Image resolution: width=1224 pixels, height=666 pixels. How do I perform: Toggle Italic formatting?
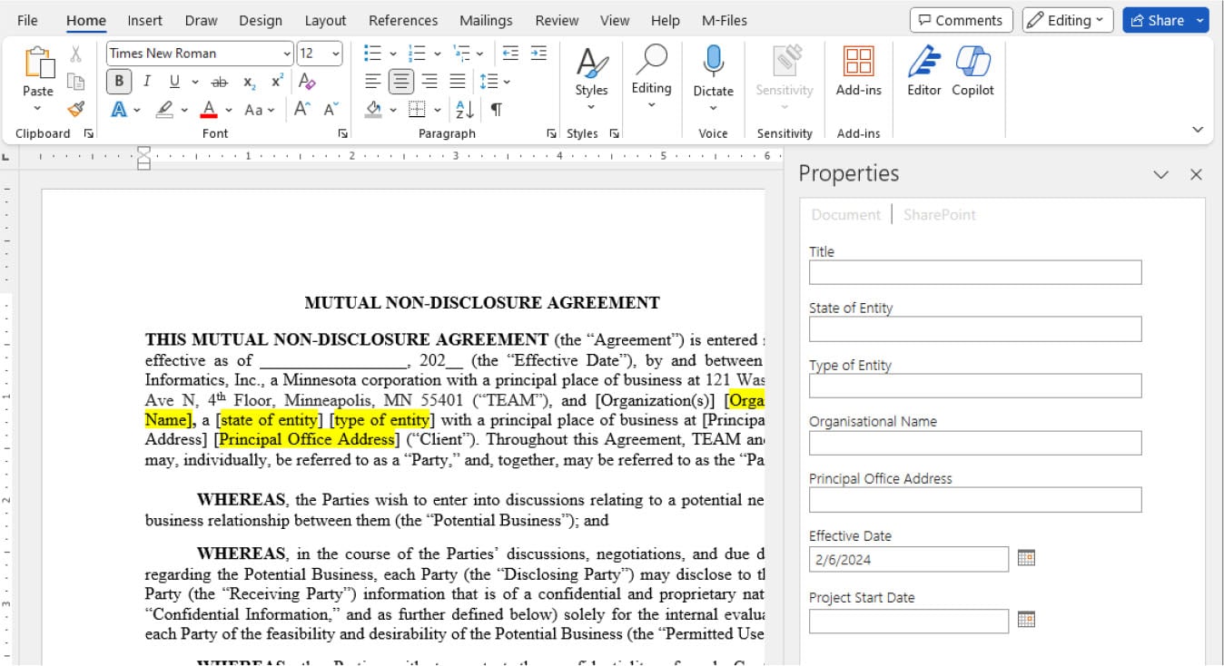tap(146, 82)
